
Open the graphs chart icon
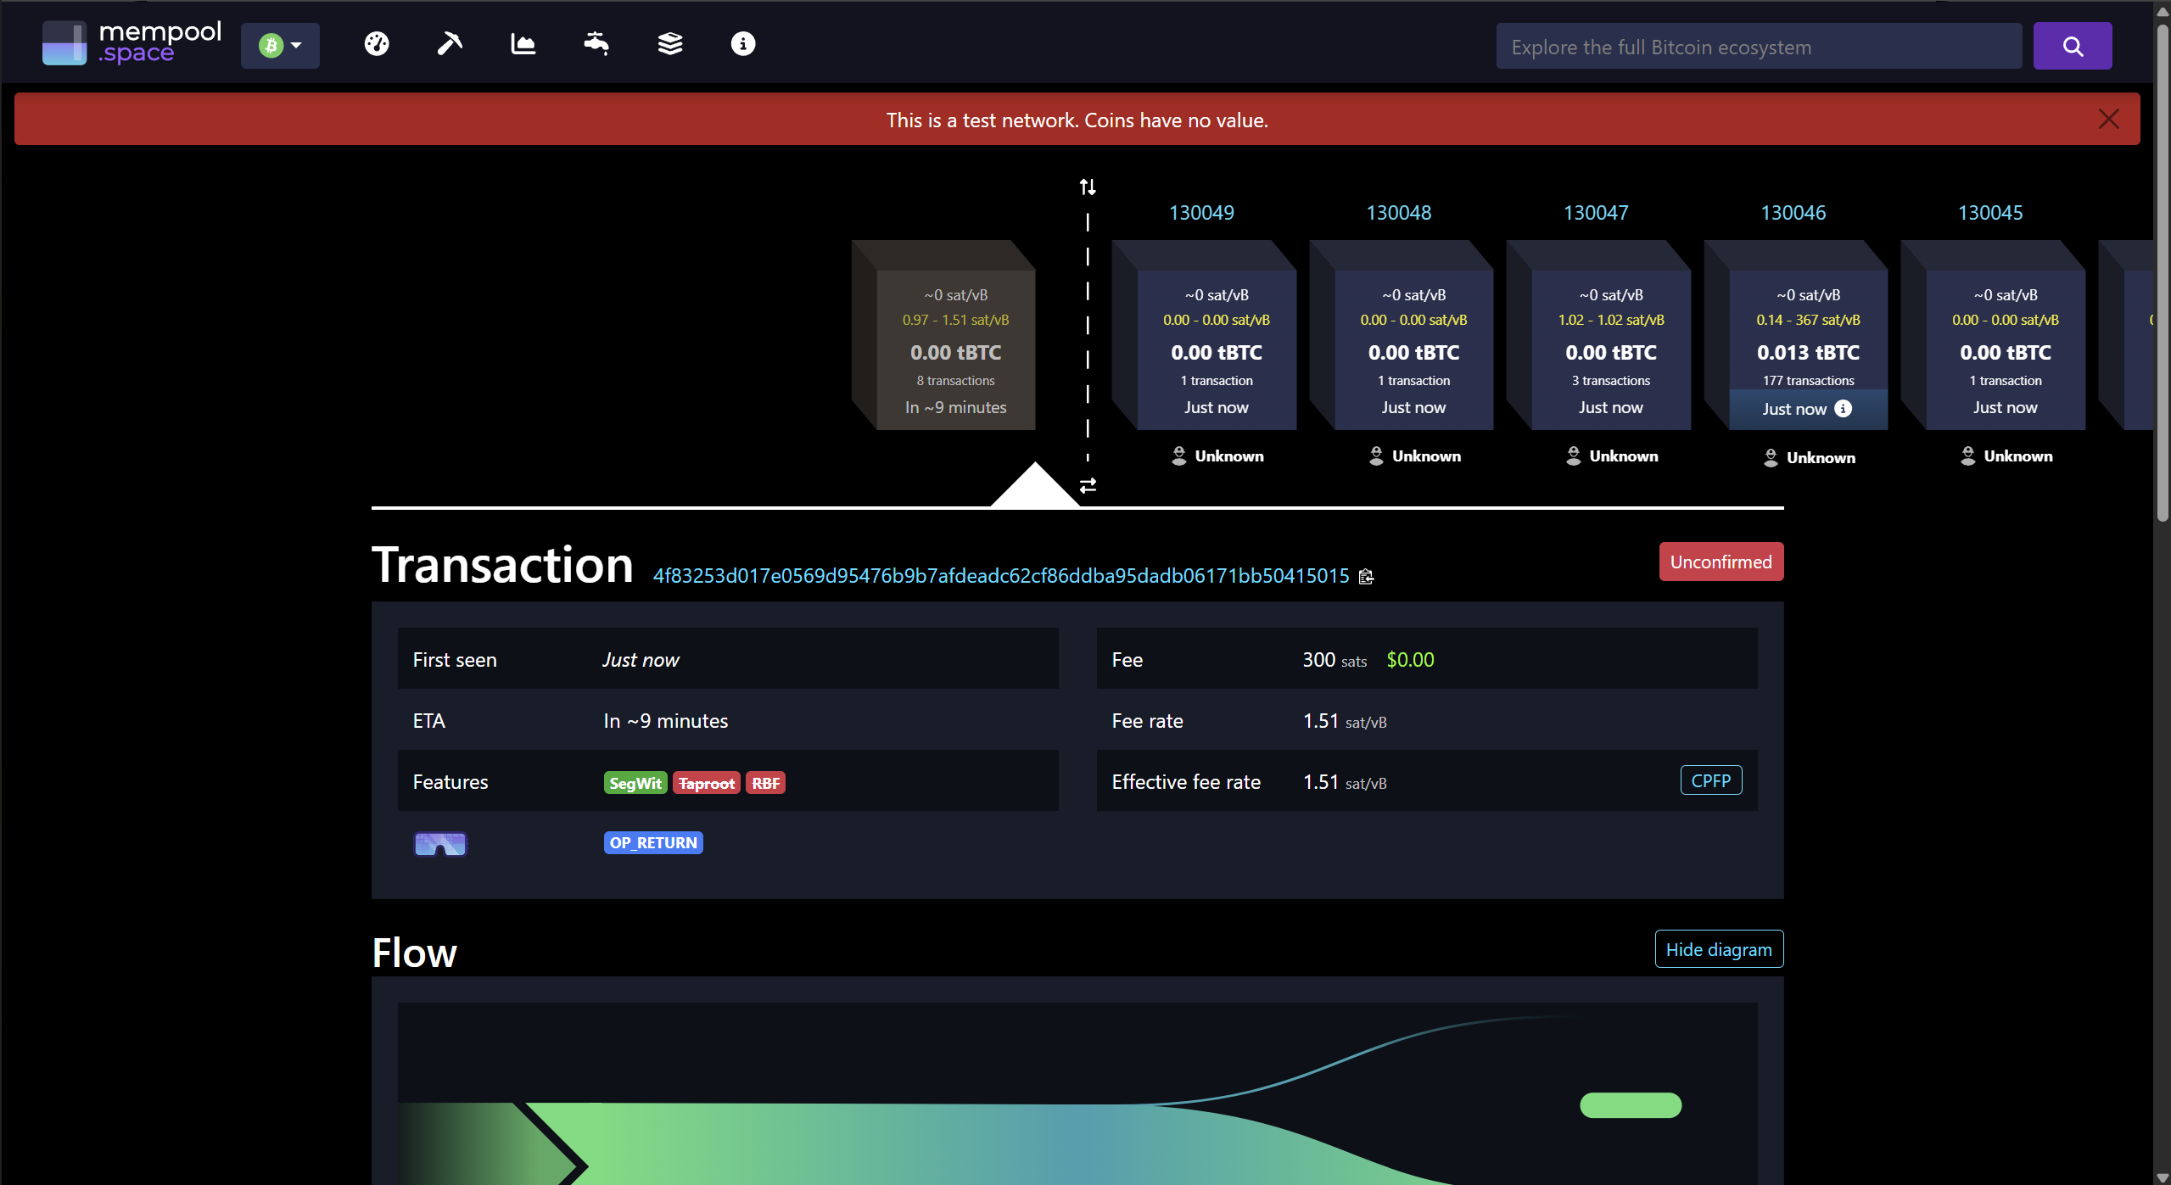[523, 44]
